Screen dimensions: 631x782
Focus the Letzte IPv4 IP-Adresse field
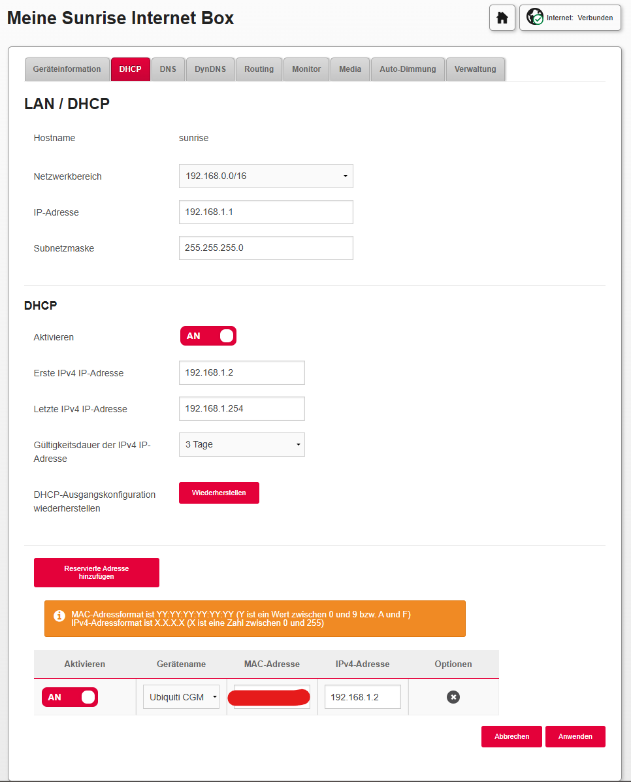tap(242, 408)
